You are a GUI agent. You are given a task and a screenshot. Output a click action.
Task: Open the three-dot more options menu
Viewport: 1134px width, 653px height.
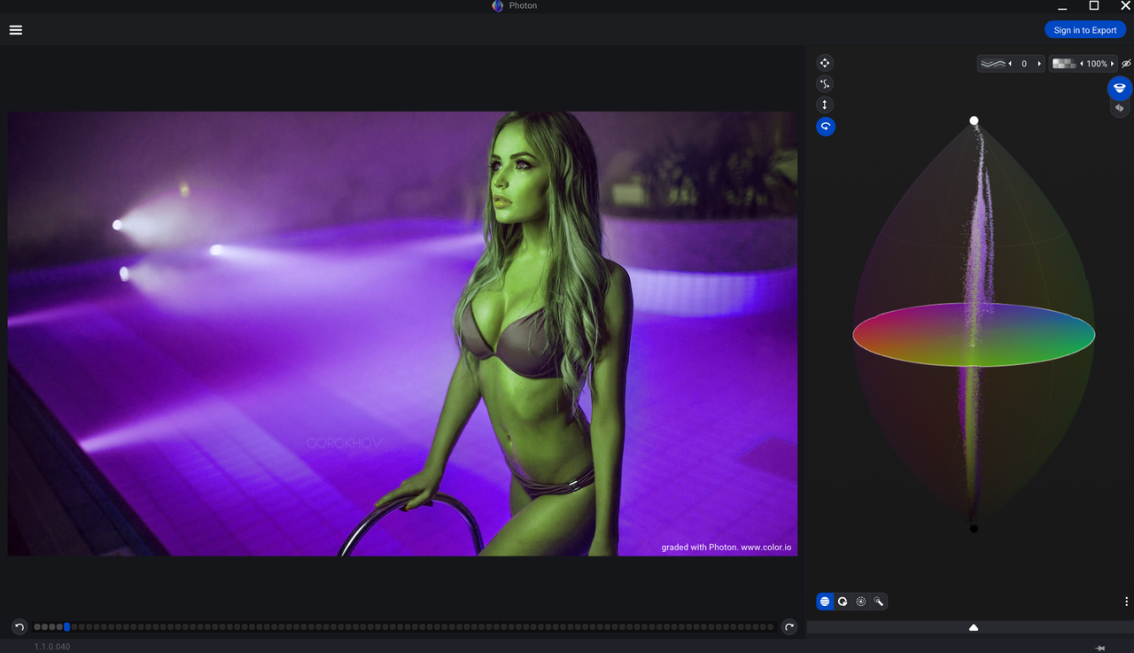point(1126,602)
